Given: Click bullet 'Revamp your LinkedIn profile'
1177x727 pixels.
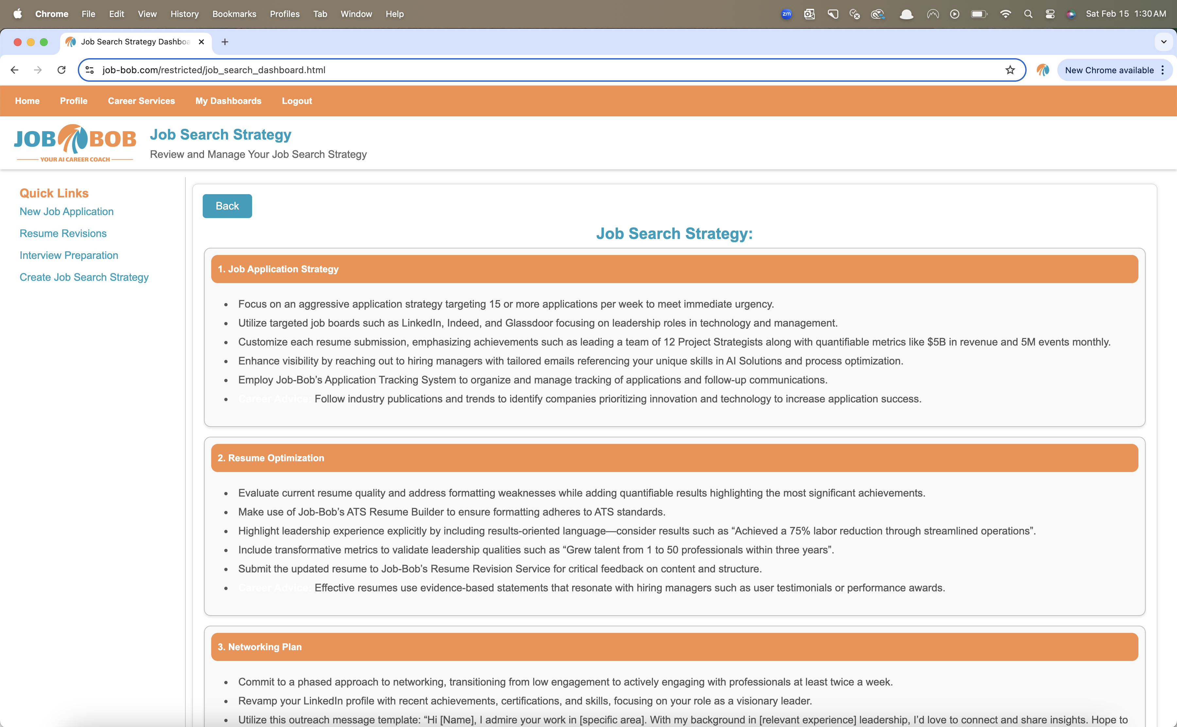Looking at the screenshot, I should [x=525, y=701].
